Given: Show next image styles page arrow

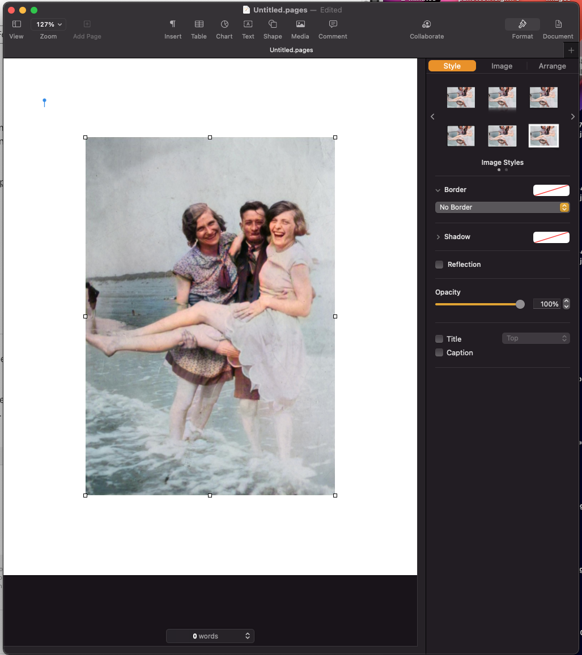Looking at the screenshot, I should pyautogui.click(x=572, y=117).
